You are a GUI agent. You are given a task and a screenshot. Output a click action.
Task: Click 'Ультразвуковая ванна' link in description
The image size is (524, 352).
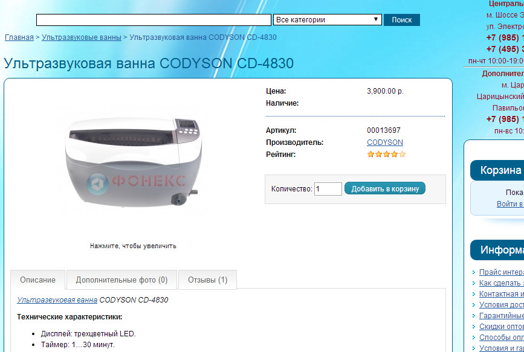[57, 300]
